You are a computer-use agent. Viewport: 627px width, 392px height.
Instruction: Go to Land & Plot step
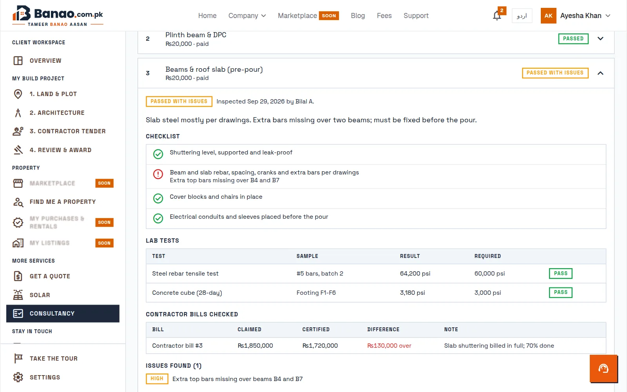point(63,94)
